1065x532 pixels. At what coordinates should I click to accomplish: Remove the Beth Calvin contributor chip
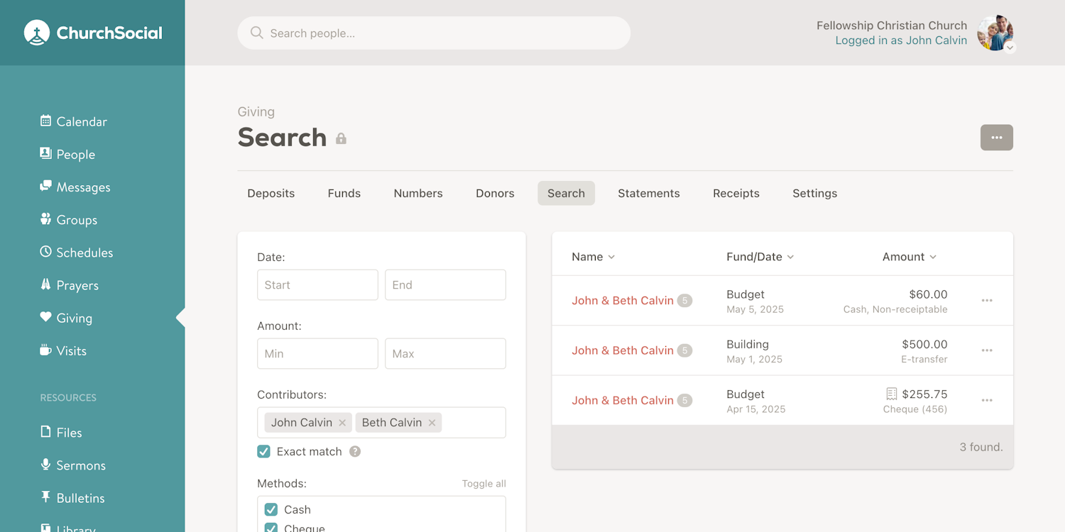click(x=432, y=422)
